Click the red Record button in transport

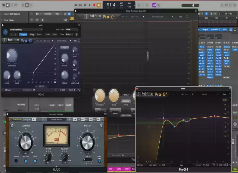pyautogui.click(x=94, y=5)
